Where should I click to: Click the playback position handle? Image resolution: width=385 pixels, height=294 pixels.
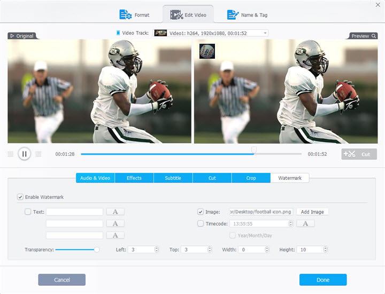[x=254, y=150]
